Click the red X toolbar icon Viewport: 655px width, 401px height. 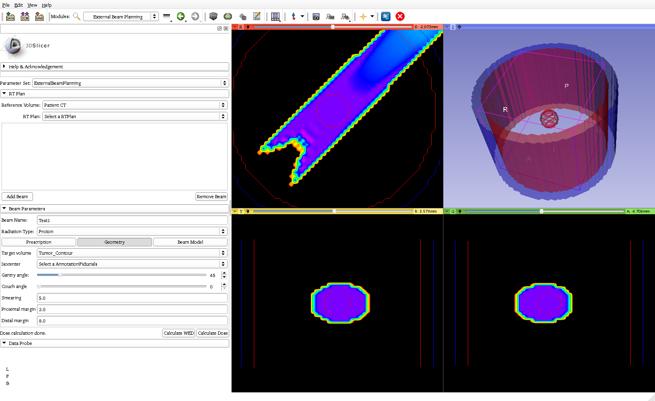coord(400,16)
